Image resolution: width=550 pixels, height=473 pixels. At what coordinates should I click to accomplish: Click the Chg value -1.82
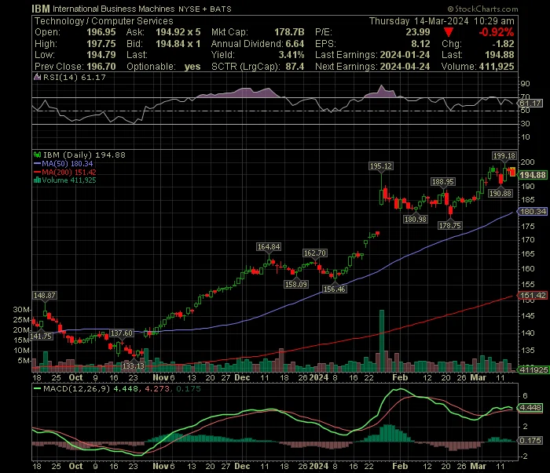pyautogui.click(x=503, y=44)
